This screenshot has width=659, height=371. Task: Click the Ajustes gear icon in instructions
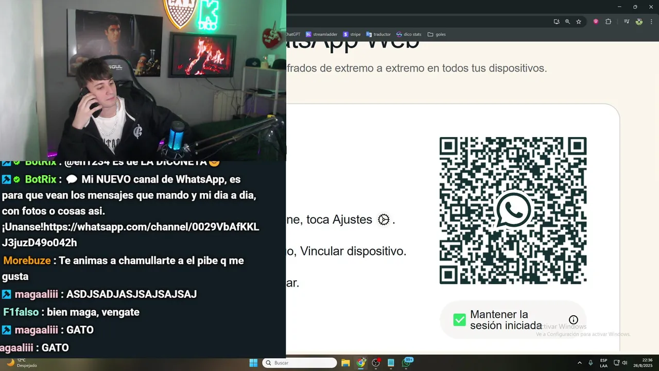coord(384,220)
